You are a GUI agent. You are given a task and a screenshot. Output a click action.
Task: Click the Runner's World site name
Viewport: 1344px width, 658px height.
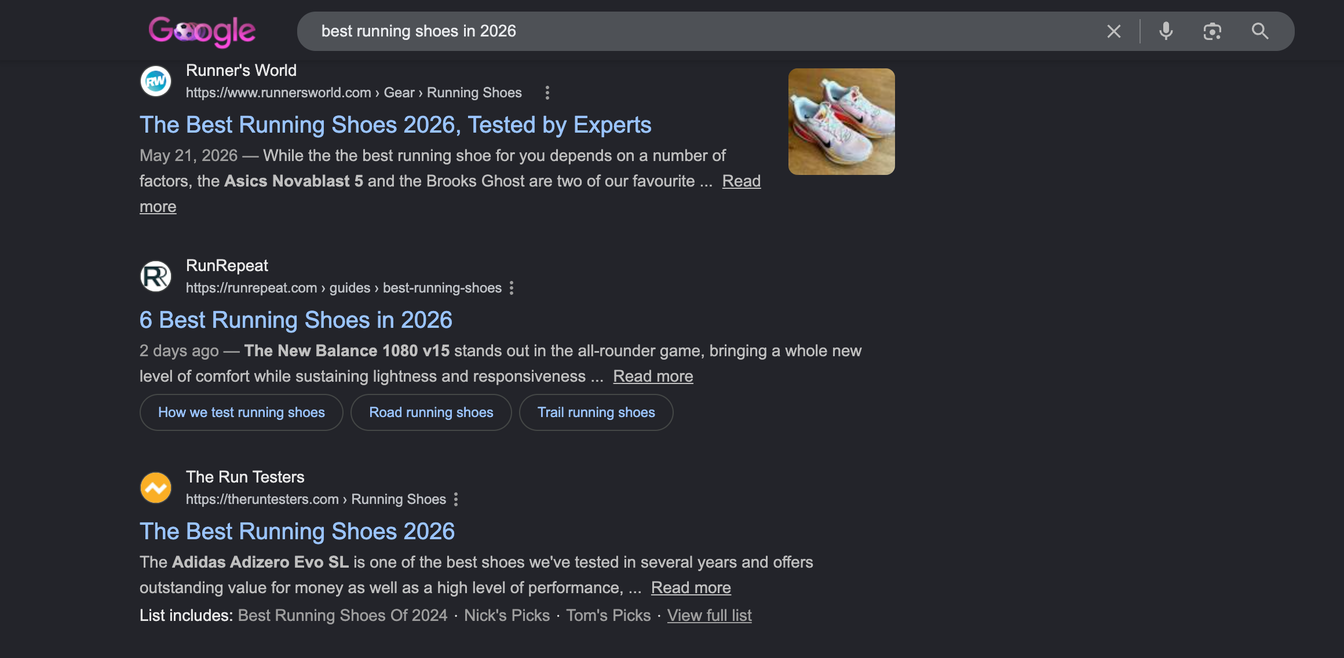(x=241, y=71)
